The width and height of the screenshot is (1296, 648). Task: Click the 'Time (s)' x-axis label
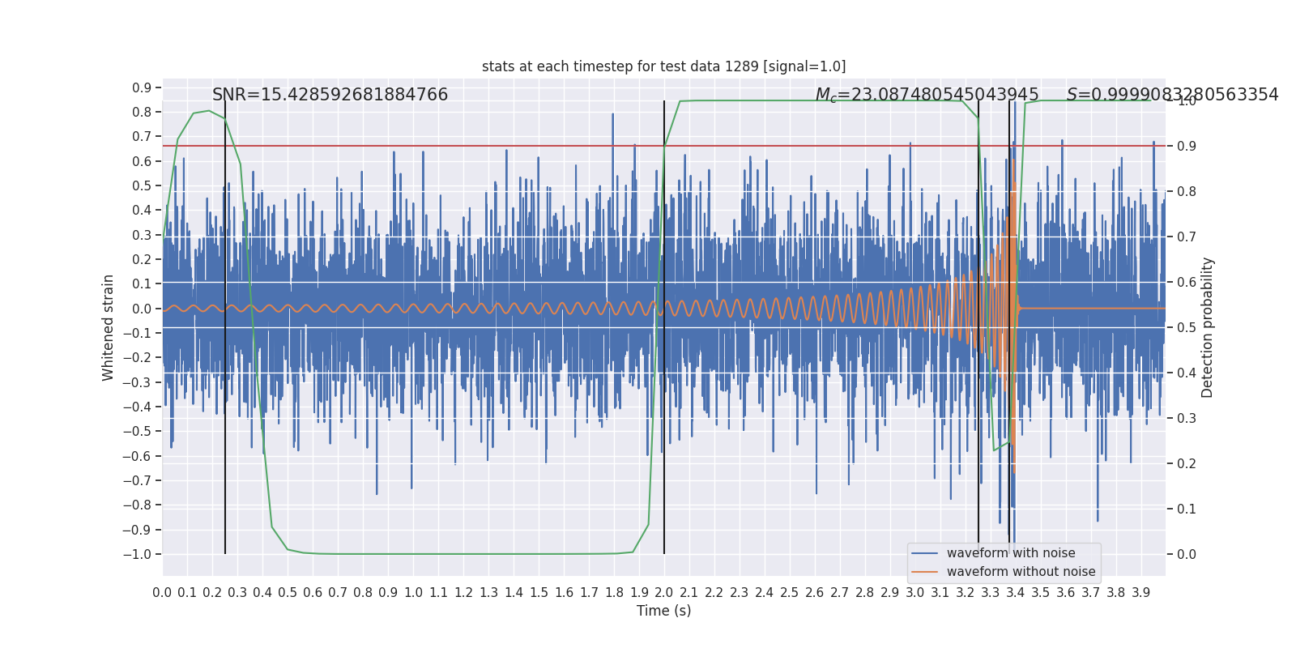coord(663,611)
